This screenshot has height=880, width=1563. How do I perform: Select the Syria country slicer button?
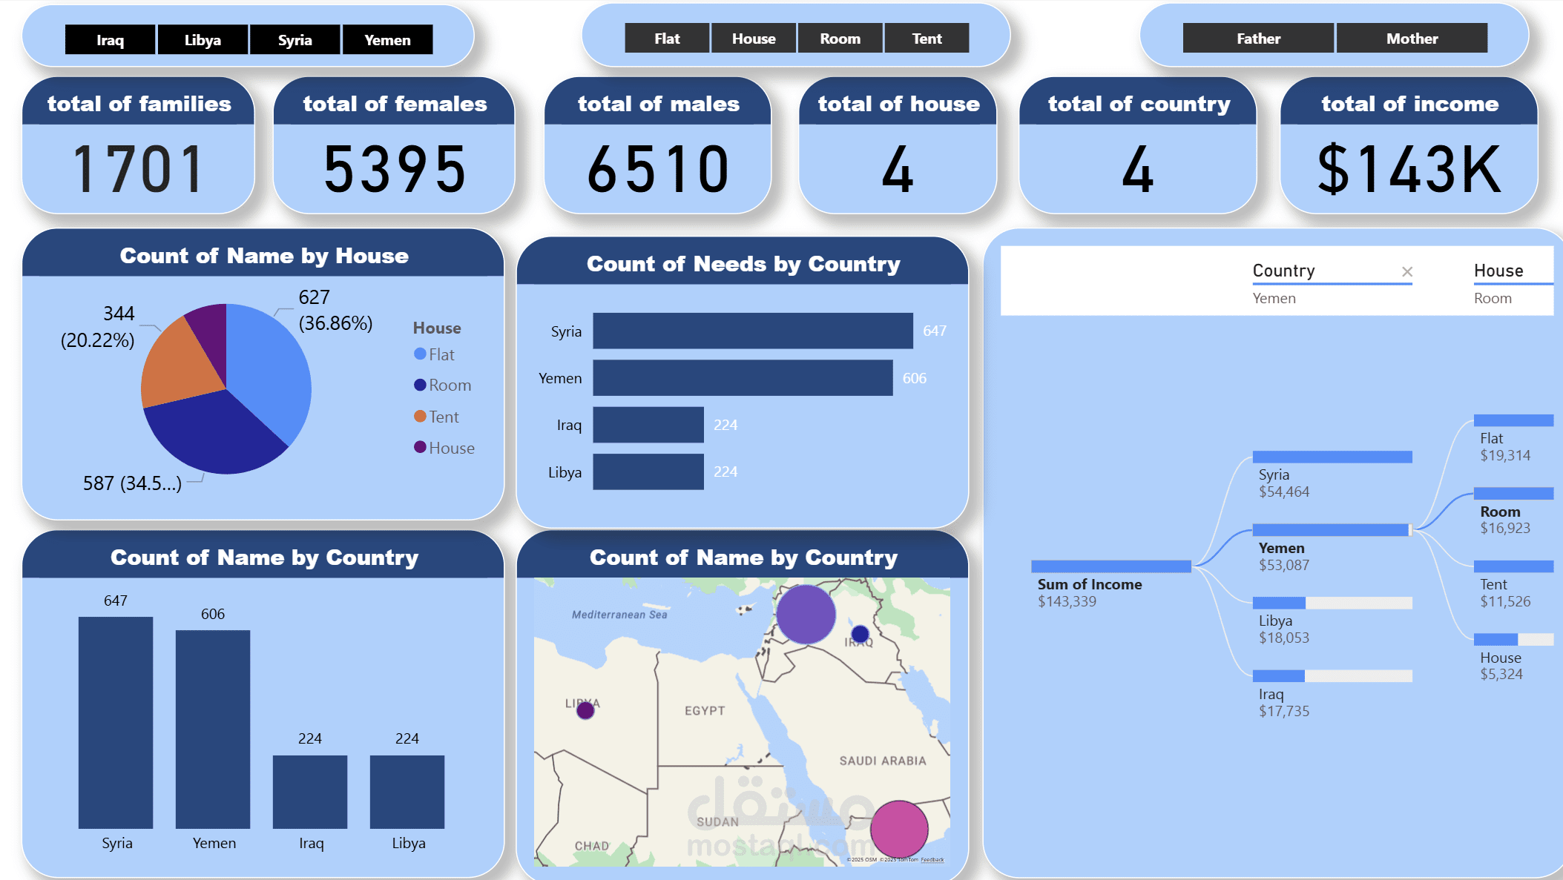click(294, 40)
